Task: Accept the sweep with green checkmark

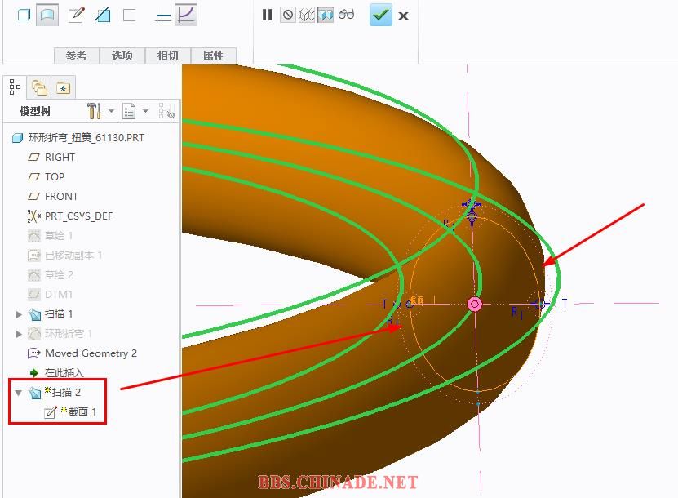Action: click(x=380, y=15)
